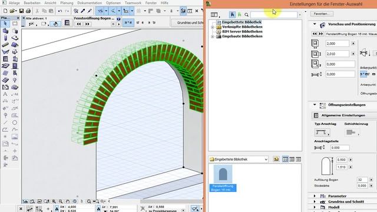
Task: Click the Anschlagtiefe field showing 0,000
Action: [x=340, y=148]
